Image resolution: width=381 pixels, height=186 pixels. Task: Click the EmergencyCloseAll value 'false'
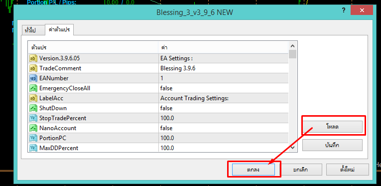223,88
